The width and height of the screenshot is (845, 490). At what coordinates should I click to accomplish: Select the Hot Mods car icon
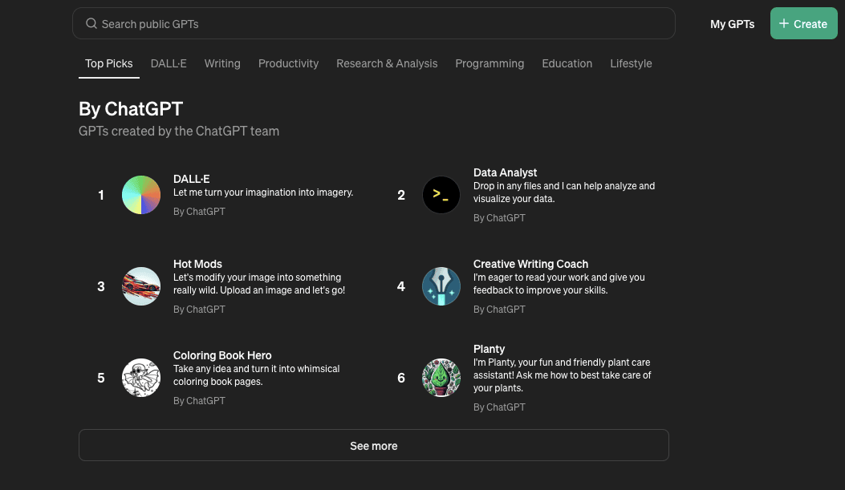coord(141,286)
